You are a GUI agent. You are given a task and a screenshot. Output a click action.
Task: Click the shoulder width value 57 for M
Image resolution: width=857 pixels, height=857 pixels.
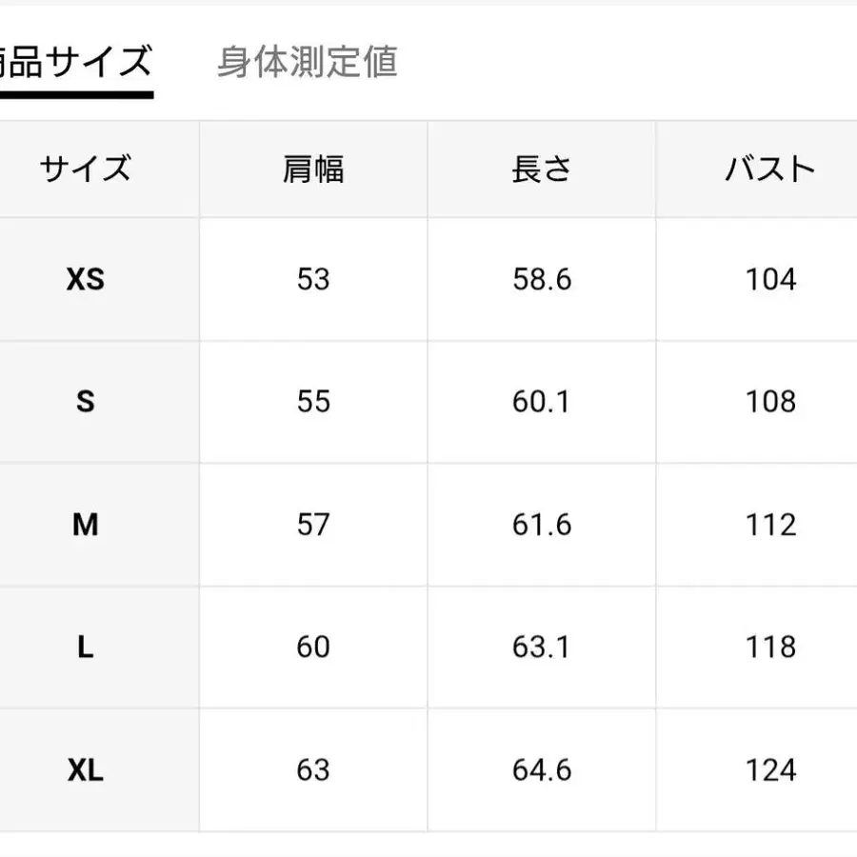click(314, 525)
